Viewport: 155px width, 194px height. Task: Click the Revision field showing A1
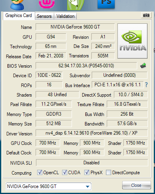(x=103, y=37)
